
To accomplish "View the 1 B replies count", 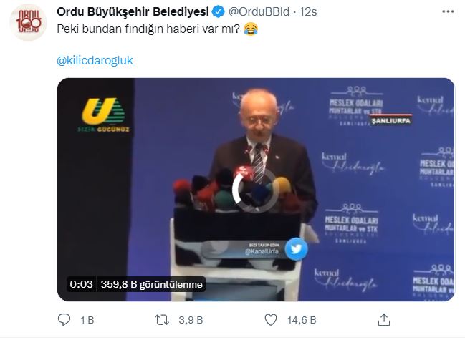I will (x=87, y=320).
